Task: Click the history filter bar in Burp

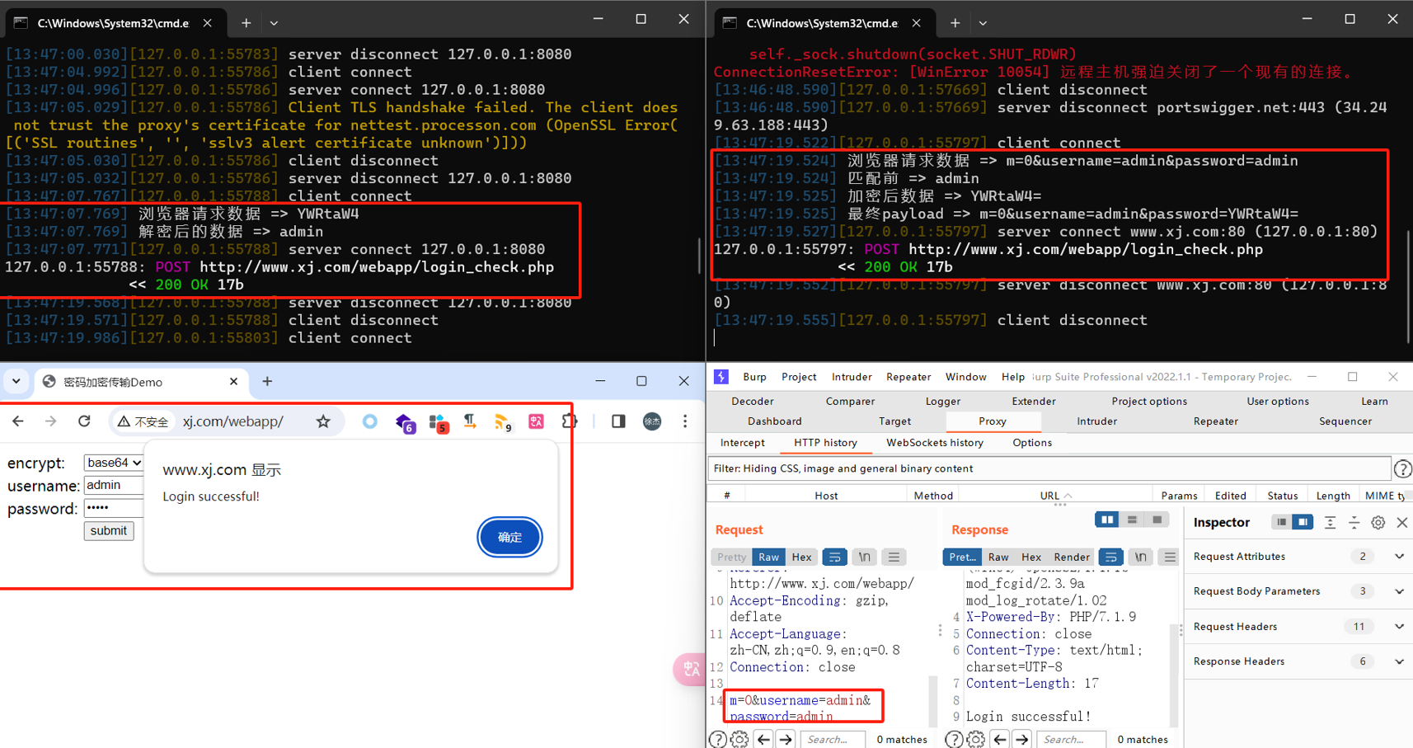Action: 1049,468
